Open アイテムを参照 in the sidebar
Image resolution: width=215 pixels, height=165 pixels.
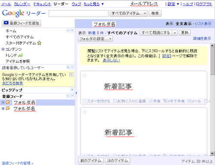18,61
